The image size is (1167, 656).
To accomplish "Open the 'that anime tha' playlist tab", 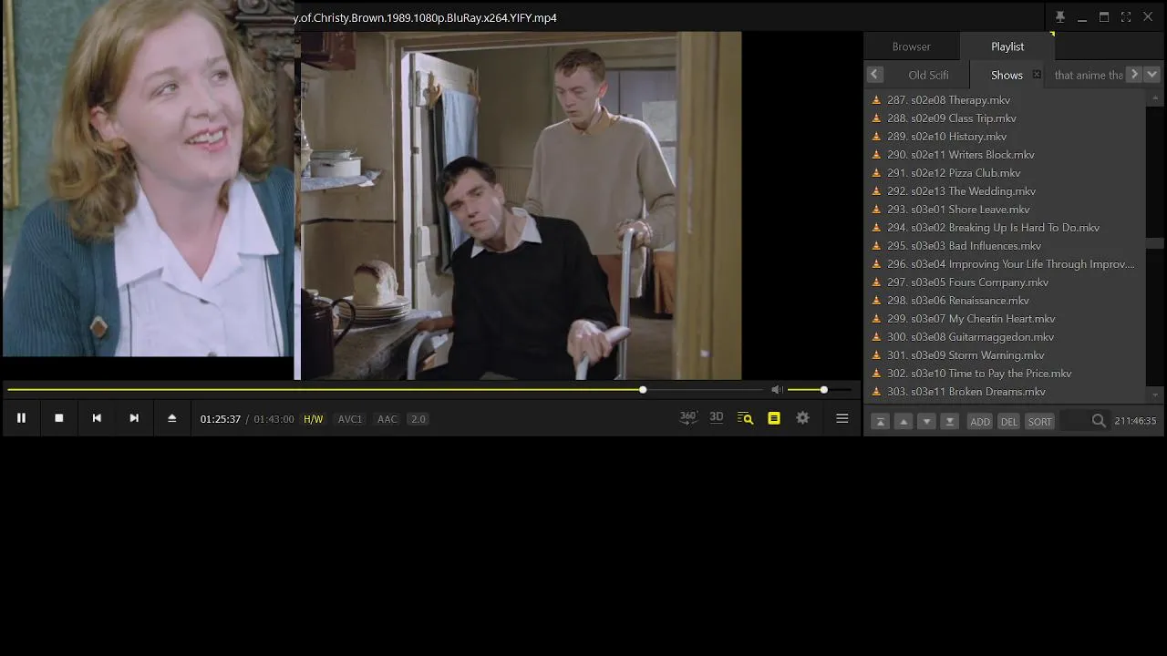I will [1088, 75].
